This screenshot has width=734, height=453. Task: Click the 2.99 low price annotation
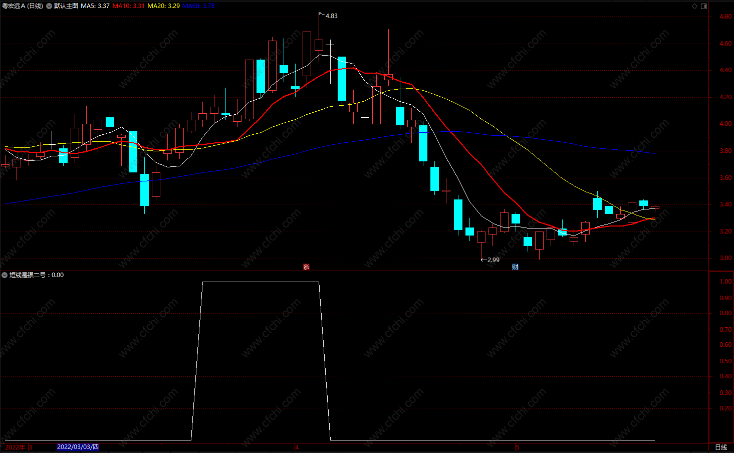click(494, 260)
